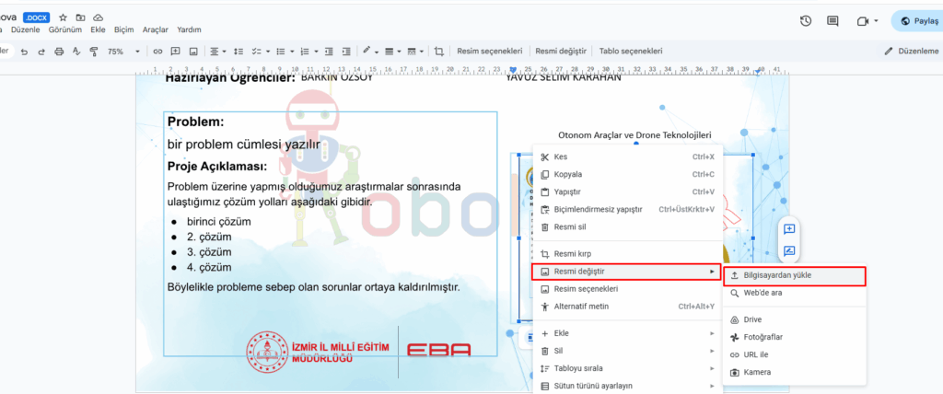Image resolution: width=943 pixels, height=394 pixels.
Task: Click the .DOCX file type badge
Action: [x=37, y=18]
